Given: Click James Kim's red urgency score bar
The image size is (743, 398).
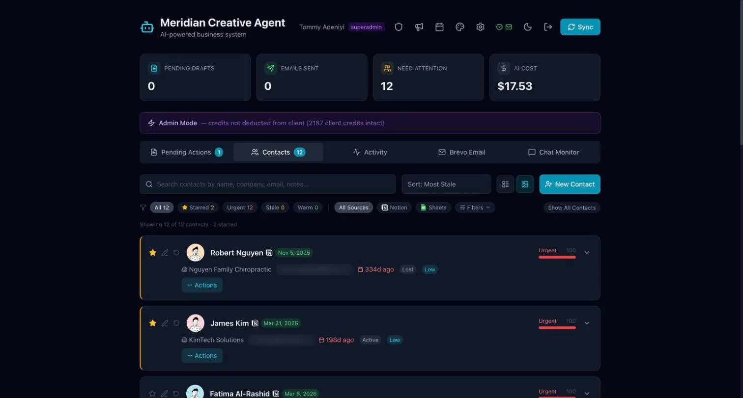Looking at the screenshot, I should tap(557, 327).
